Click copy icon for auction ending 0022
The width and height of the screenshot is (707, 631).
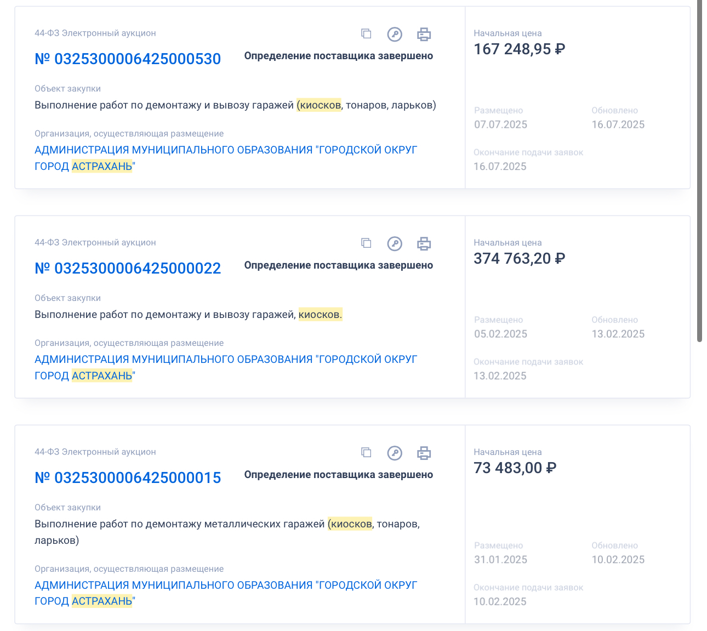[x=366, y=243]
